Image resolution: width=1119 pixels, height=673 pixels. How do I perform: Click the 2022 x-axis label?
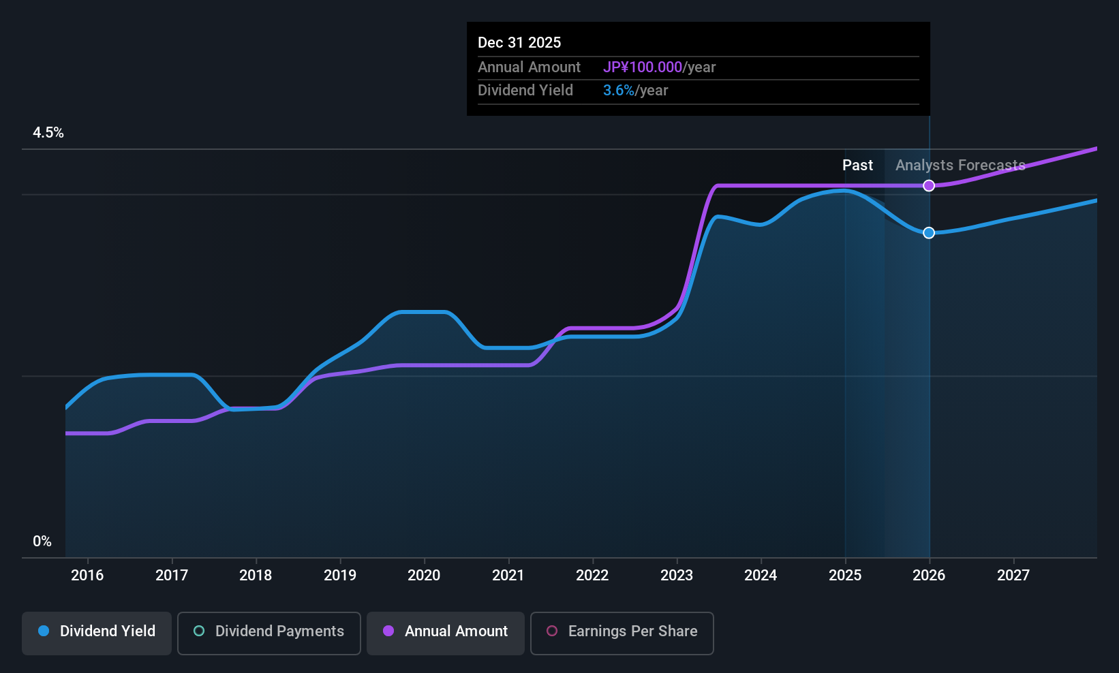point(592,576)
